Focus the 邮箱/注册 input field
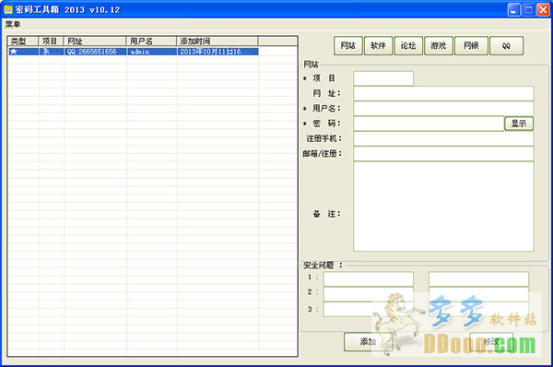 click(443, 154)
